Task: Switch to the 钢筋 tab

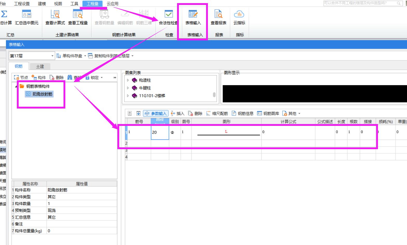Action: (18, 66)
